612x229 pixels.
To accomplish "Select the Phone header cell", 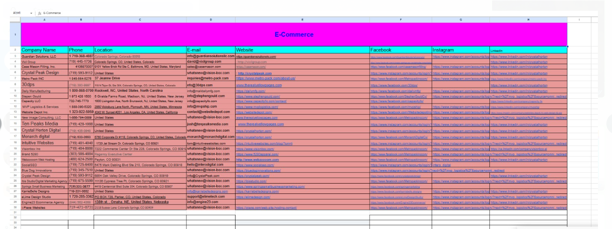I will (x=81, y=50).
